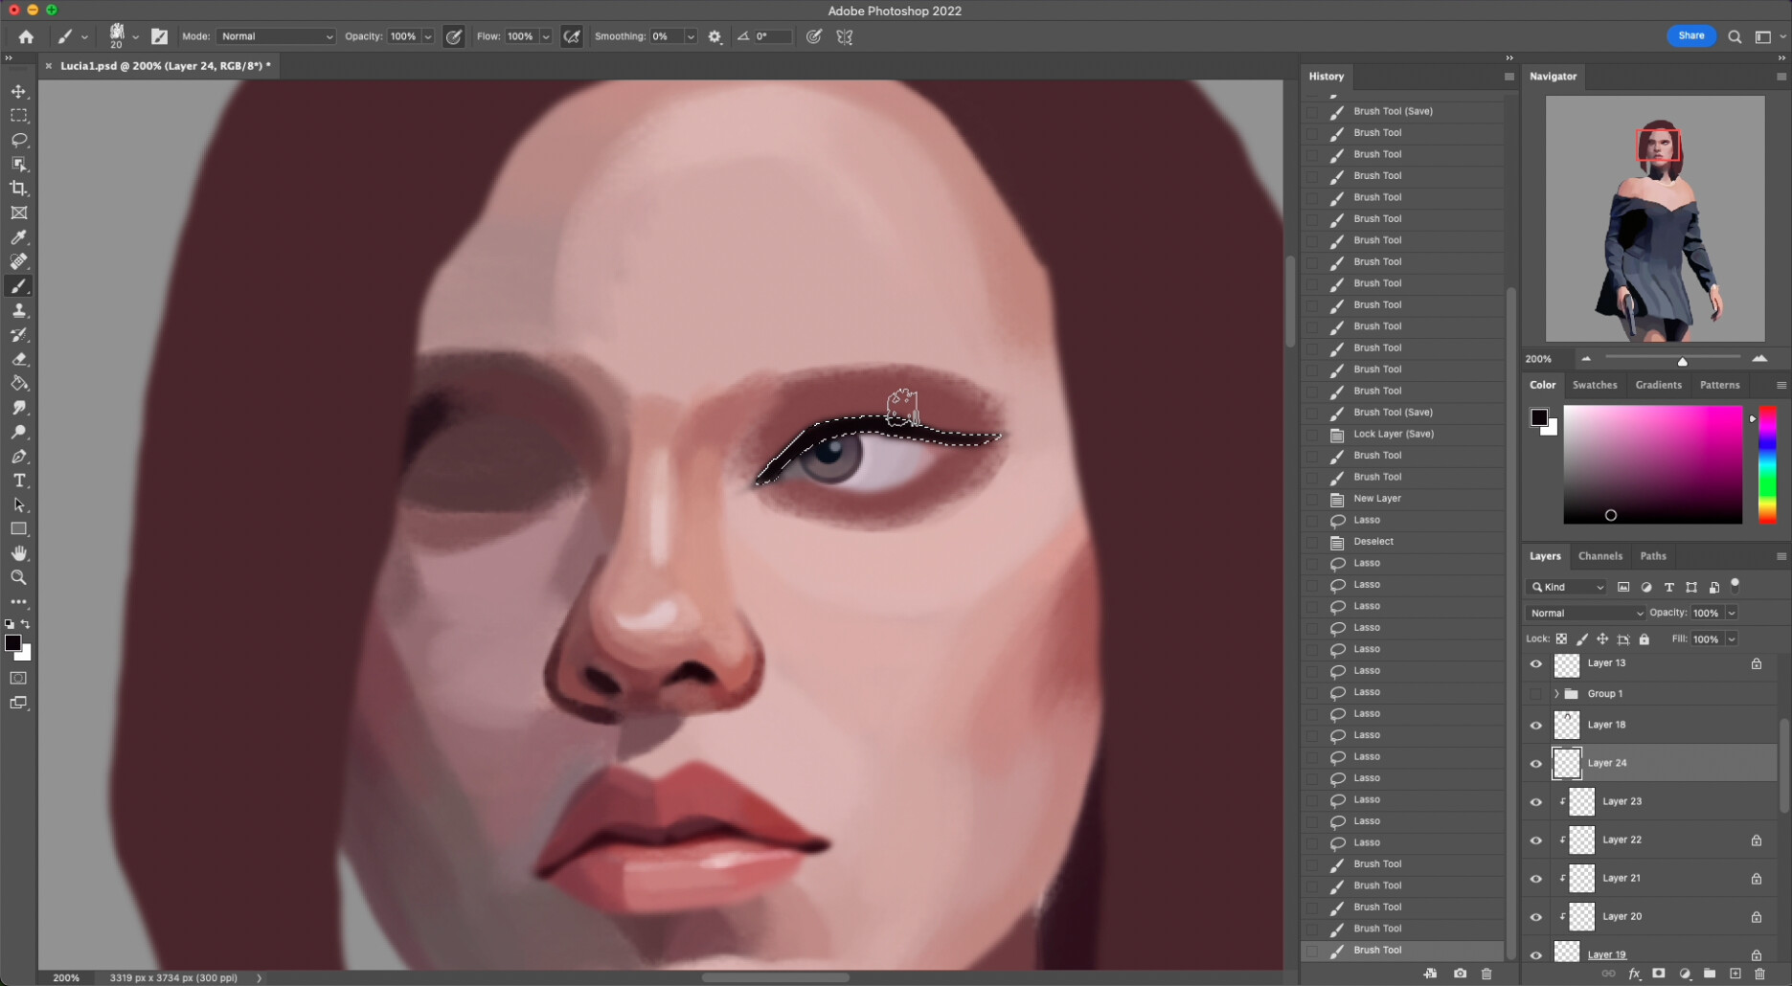Select the History Brush tool
Image resolution: width=1792 pixels, height=986 pixels.
click(19, 335)
